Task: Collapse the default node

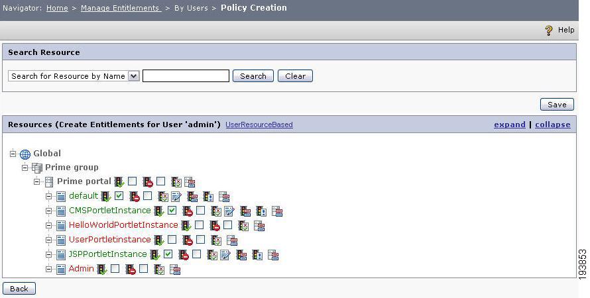Action: (48, 196)
